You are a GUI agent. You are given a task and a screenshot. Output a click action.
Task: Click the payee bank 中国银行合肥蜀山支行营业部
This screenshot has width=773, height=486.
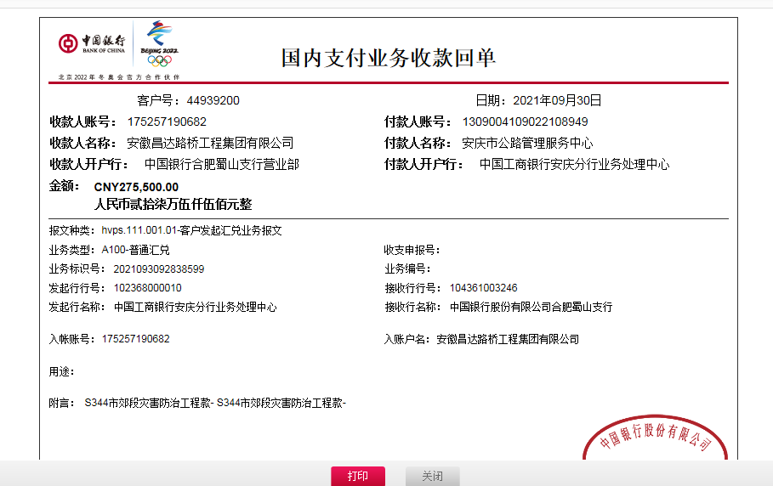(221, 164)
